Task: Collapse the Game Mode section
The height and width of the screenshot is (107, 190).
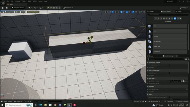Action: pos(148,78)
